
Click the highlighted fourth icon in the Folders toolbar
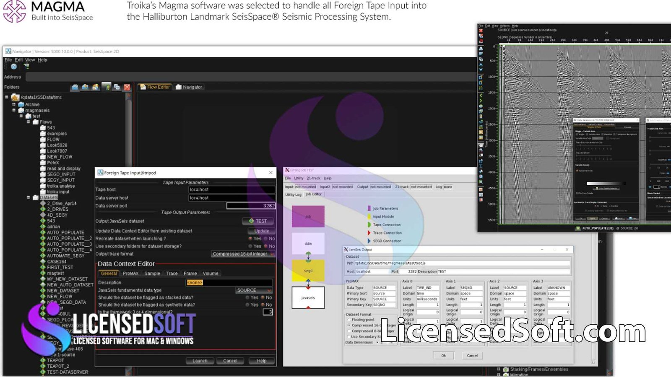pos(107,87)
